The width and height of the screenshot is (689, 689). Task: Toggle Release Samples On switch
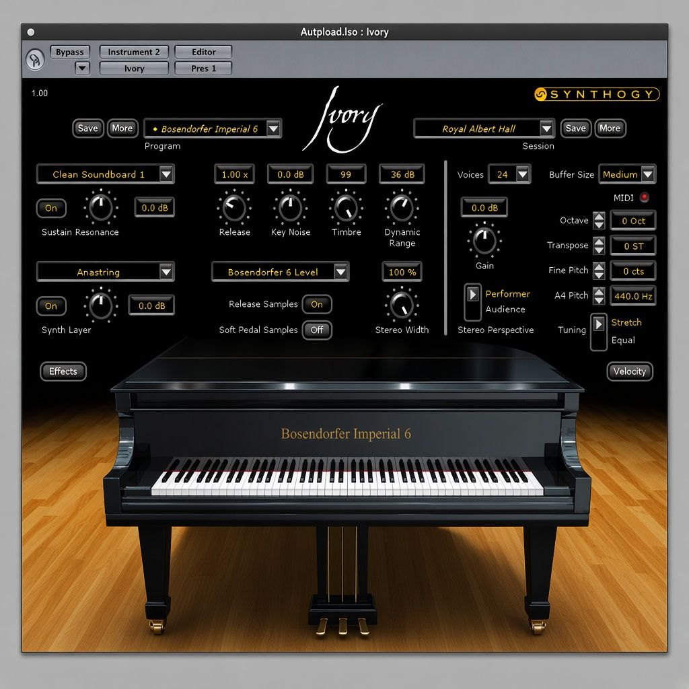pyautogui.click(x=317, y=304)
